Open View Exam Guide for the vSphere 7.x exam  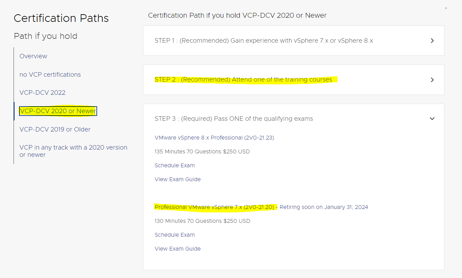[178, 249]
